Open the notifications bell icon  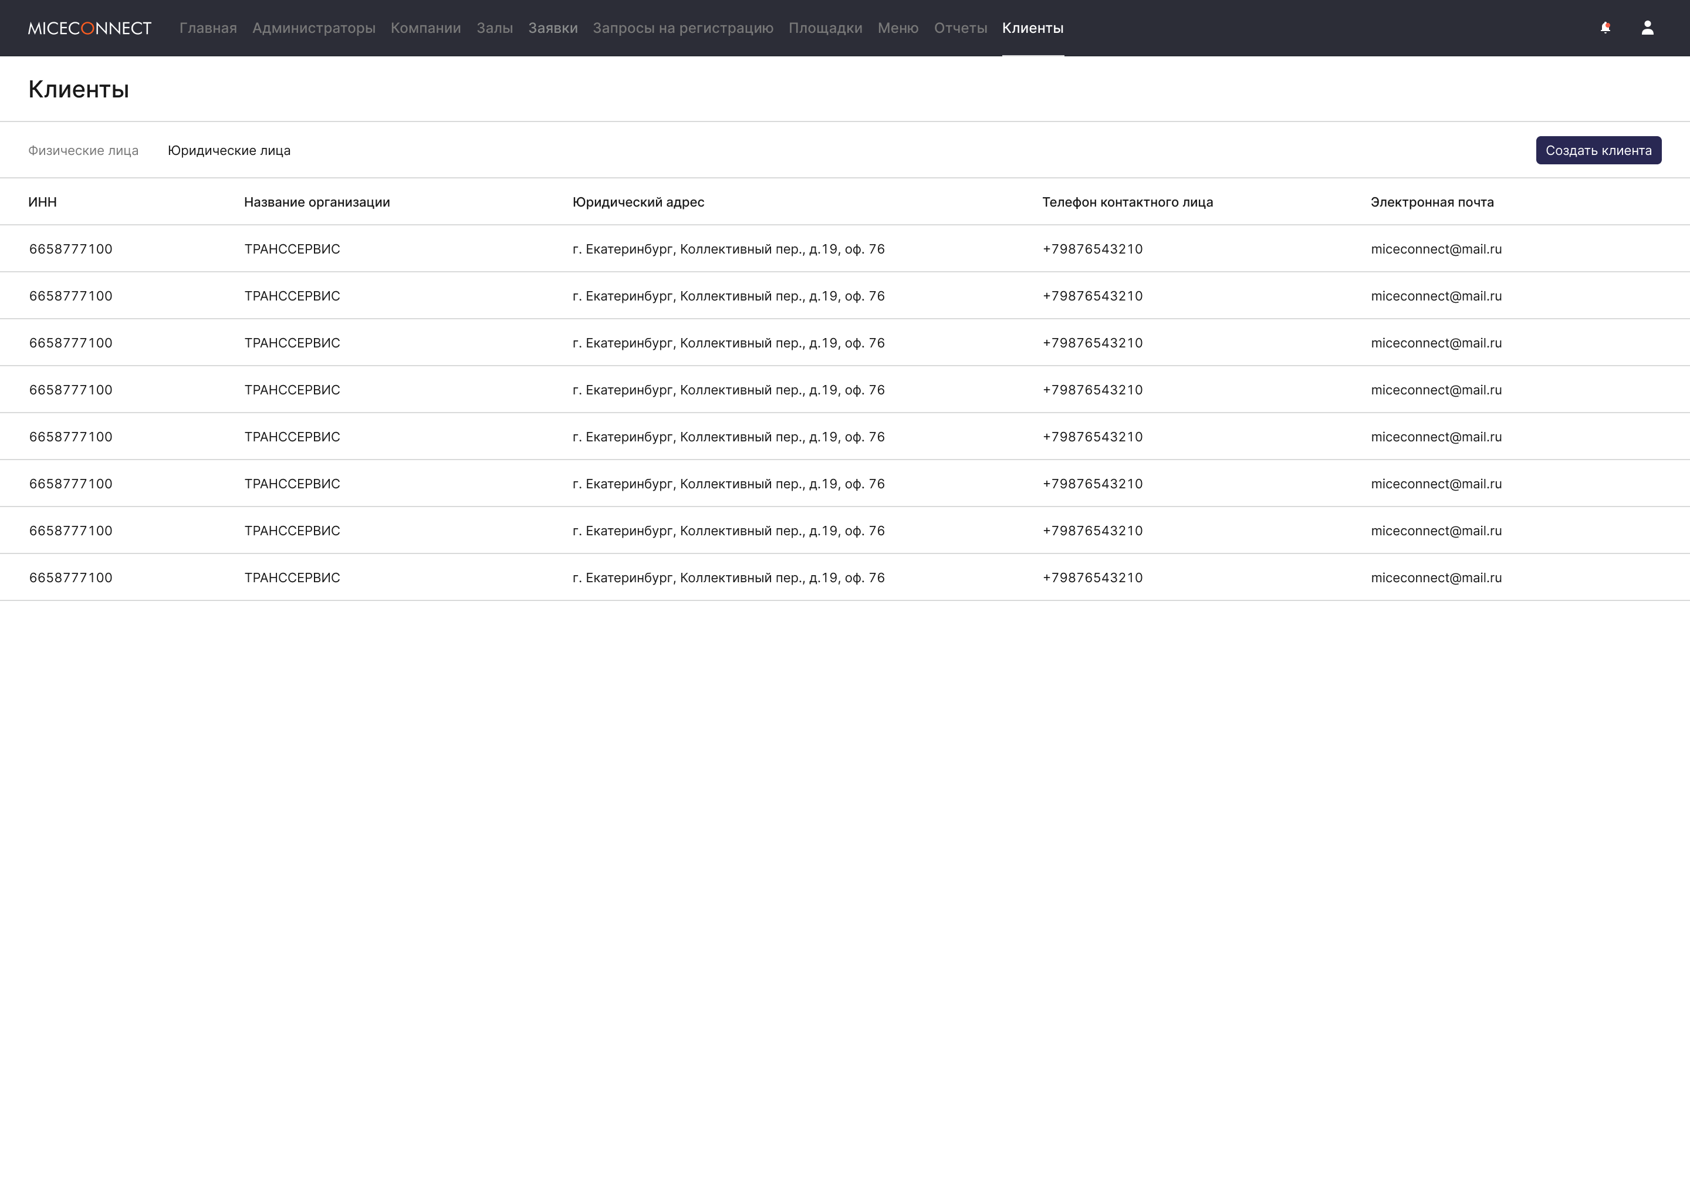1605,28
